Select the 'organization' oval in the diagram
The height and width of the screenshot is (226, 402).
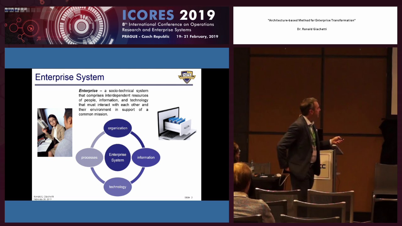tap(117, 128)
